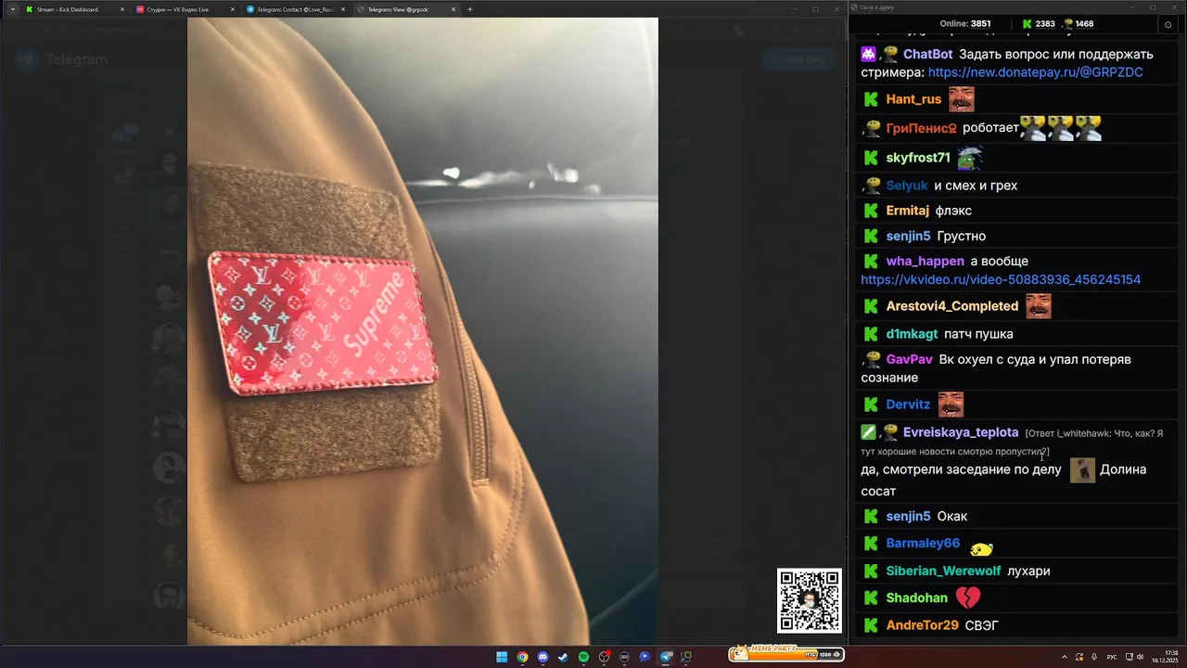Viewport: 1187px width, 668px height.
Task: Click wha_happen username in chat
Action: [x=925, y=262]
